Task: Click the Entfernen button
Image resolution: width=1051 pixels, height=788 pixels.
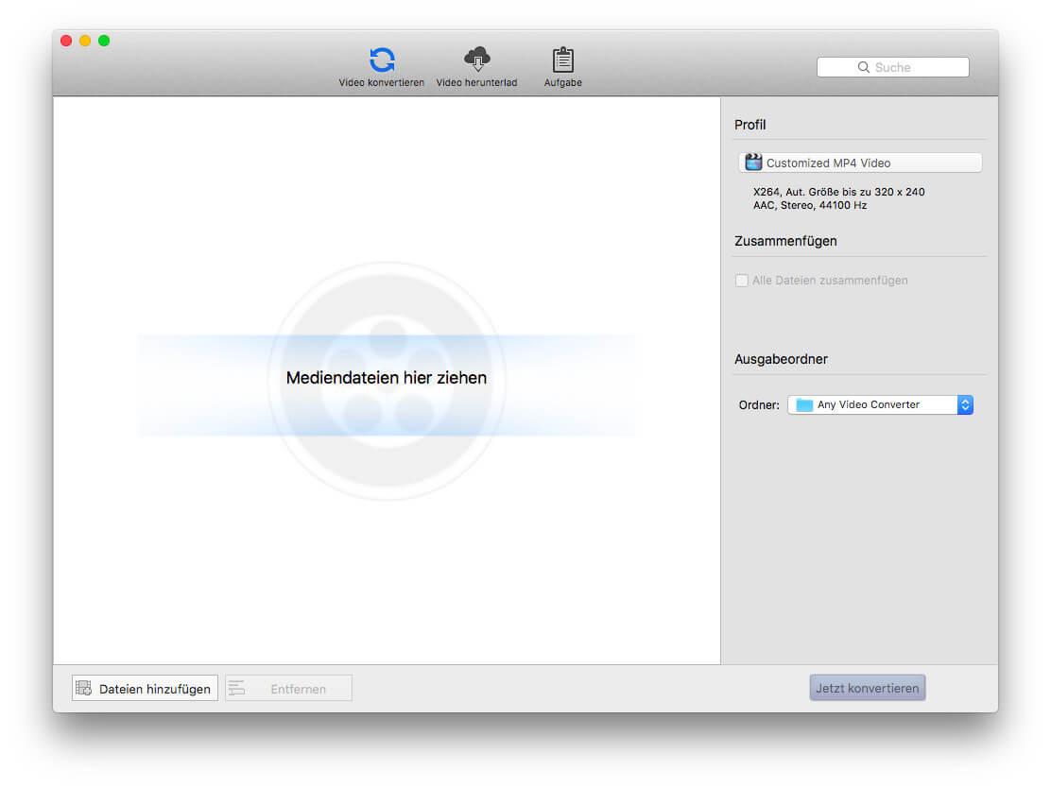Action: pos(289,688)
